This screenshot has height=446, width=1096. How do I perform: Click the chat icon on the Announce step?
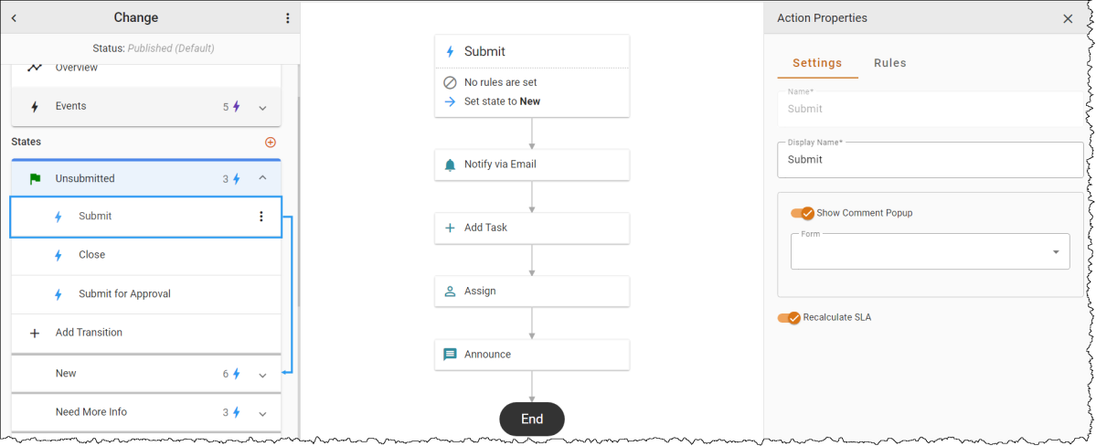click(450, 355)
